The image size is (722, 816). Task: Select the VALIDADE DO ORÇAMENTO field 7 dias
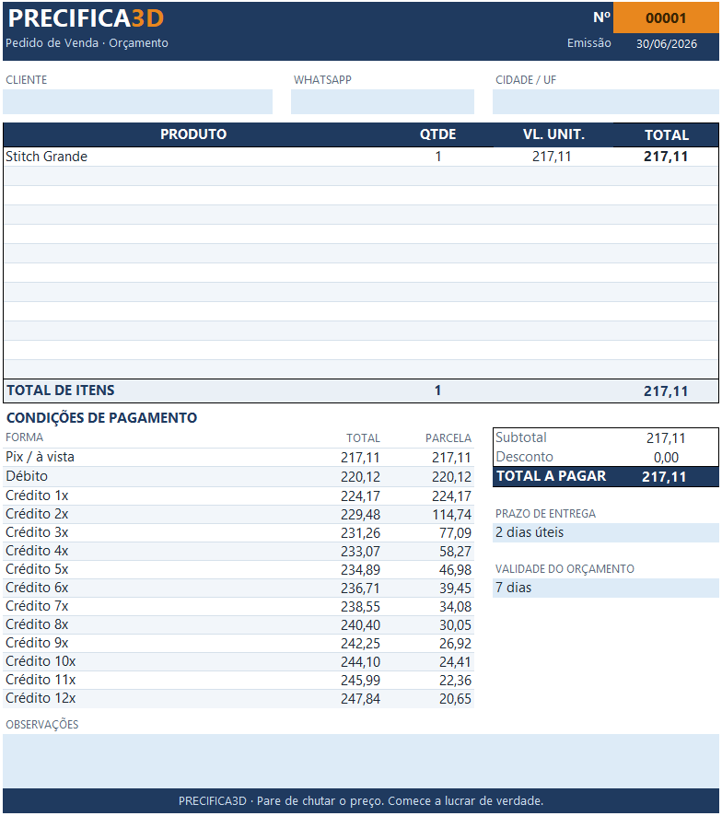point(606,589)
